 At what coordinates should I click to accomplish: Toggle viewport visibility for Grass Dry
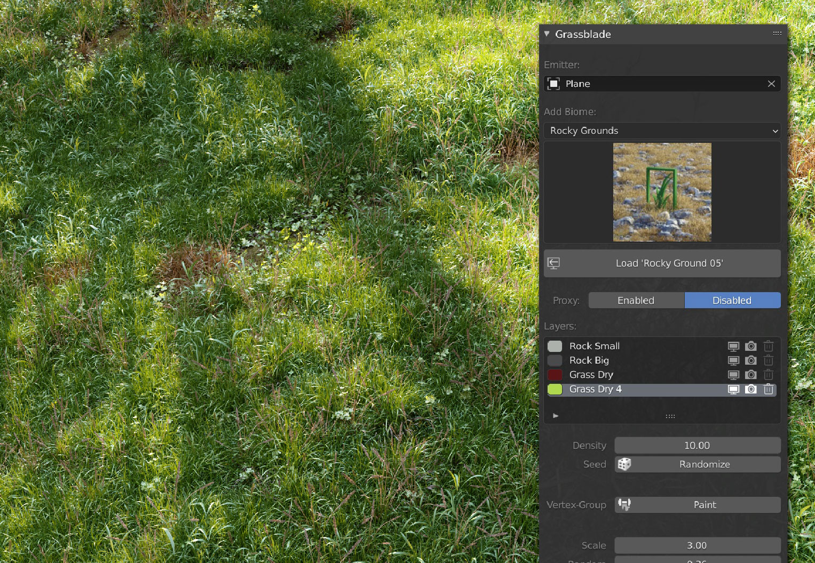click(x=733, y=375)
